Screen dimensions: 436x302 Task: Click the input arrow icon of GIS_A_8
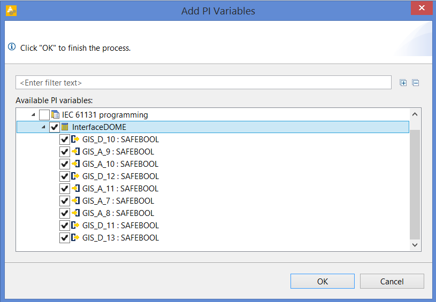click(75, 213)
